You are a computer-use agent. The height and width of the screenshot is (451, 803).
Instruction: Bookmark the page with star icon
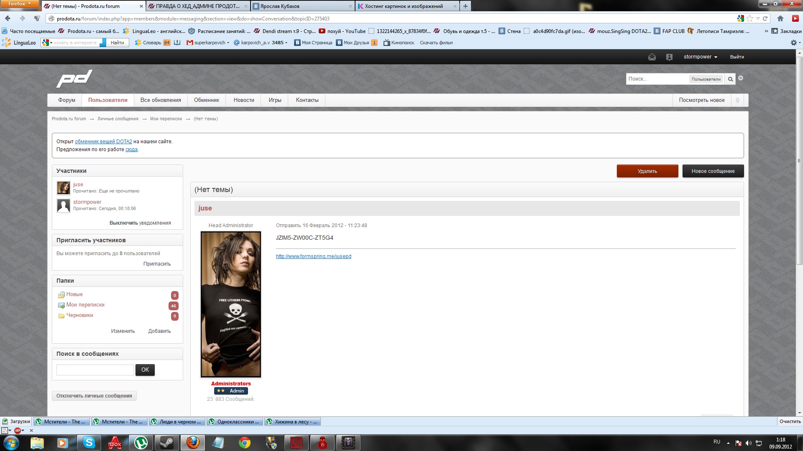tap(749, 18)
